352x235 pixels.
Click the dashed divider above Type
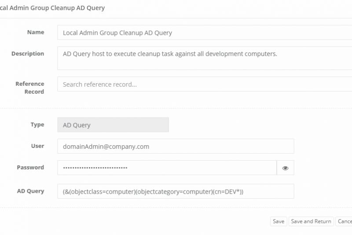pyautogui.click(x=176, y=108)
